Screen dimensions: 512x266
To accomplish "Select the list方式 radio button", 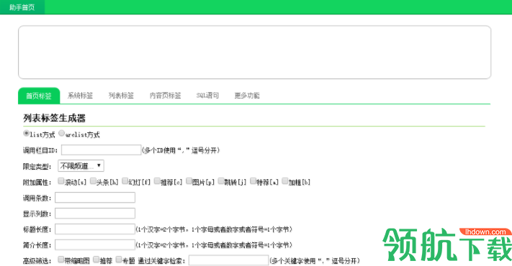I will pos(26,133).
